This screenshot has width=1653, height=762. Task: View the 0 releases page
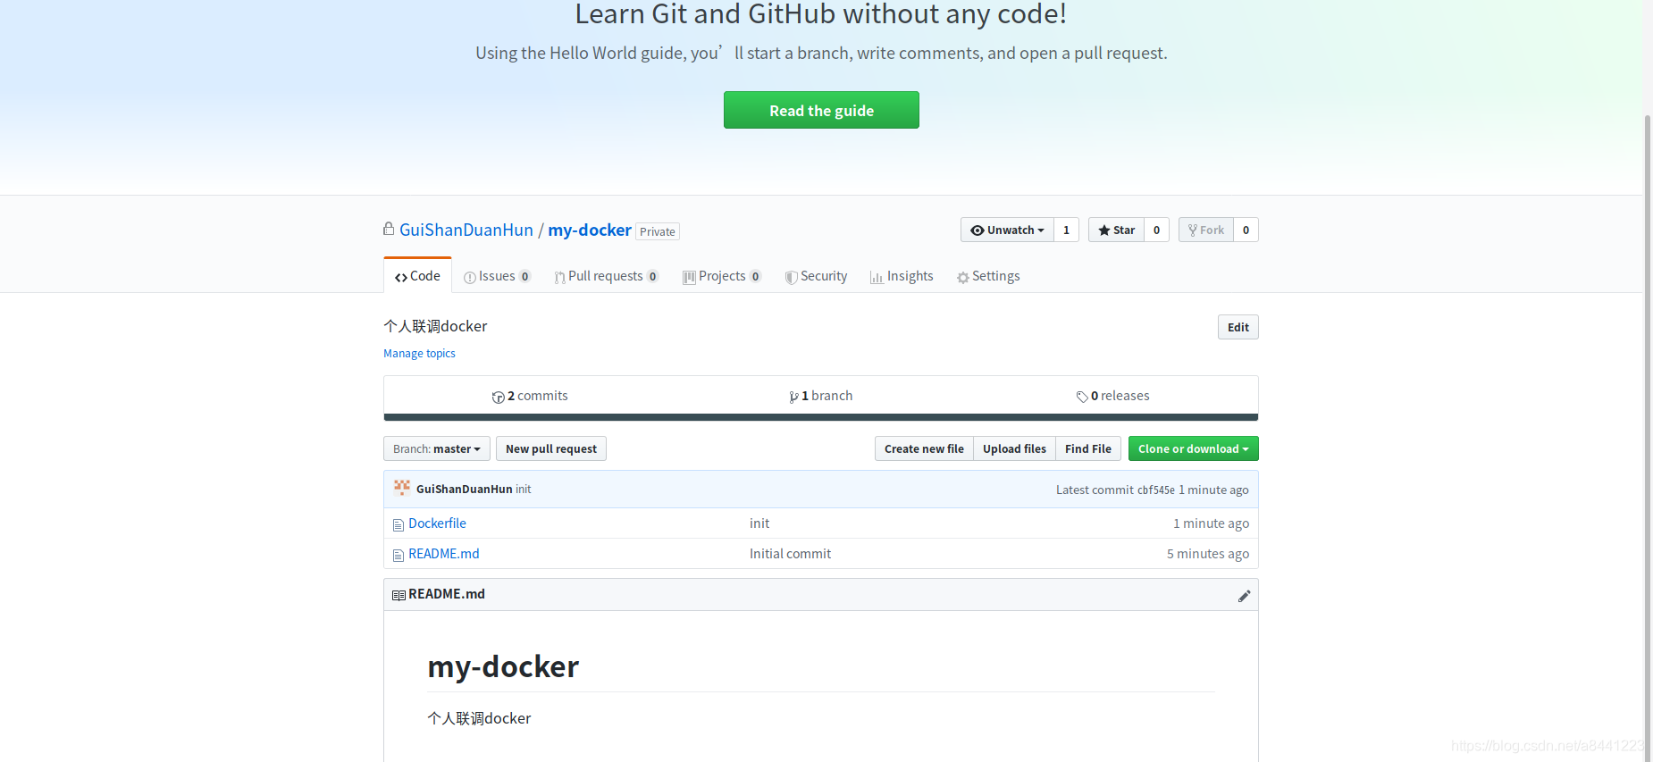(x=1112, y=396)
